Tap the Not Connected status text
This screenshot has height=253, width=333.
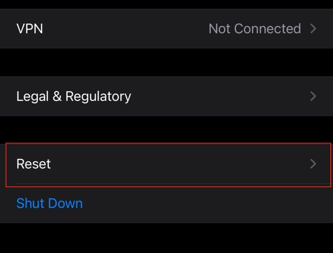pos(255,29)
